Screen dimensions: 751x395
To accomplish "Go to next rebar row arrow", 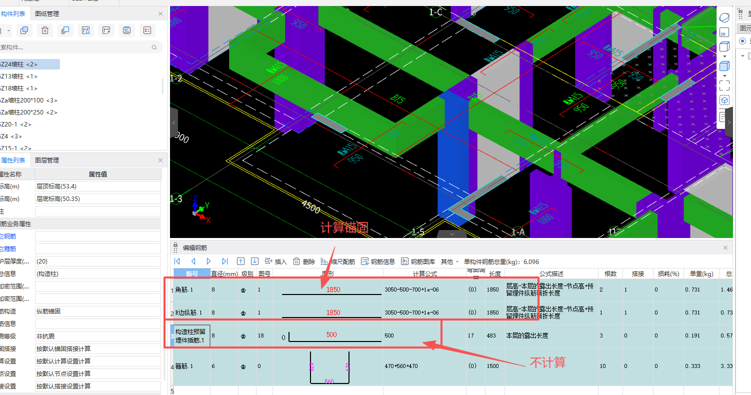I will pyautogui.click(x=209, y=261).
